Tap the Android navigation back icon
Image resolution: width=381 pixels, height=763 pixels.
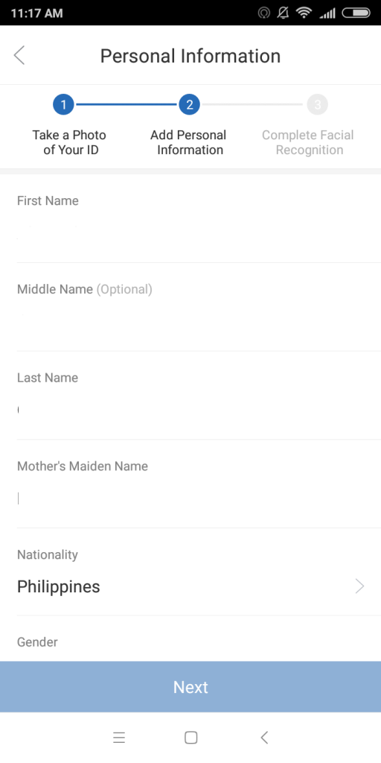(264, 738)
